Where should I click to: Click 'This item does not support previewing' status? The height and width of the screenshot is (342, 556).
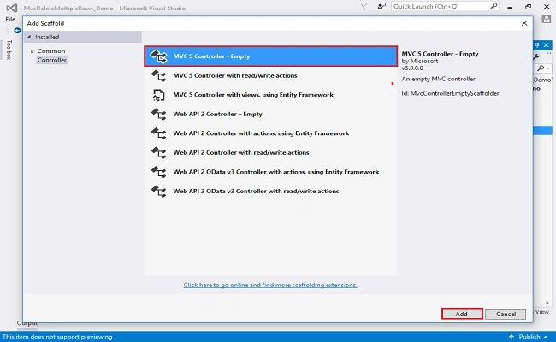[57, 337]
